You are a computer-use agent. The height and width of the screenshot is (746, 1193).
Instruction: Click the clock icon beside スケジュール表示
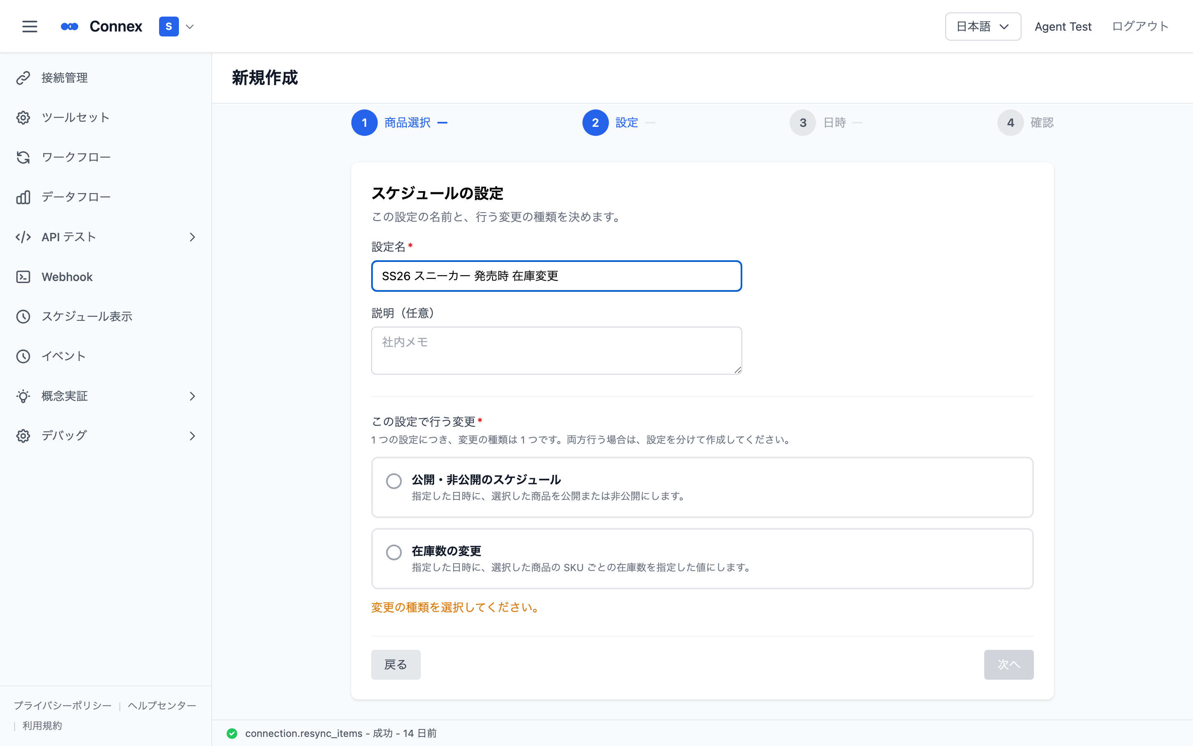pyautogui.click(x=23, y=317)
